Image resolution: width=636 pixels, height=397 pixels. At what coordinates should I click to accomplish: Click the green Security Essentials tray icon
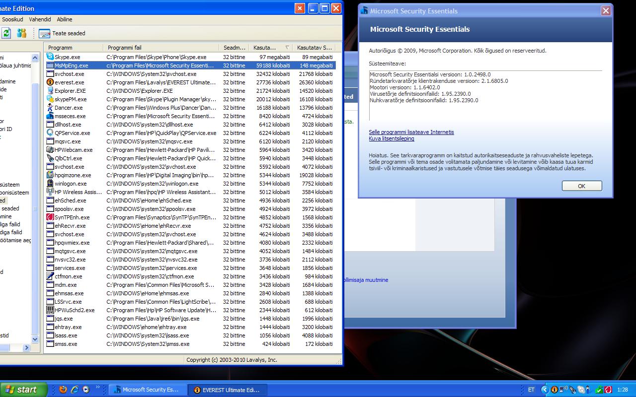(x=599, y=390)
